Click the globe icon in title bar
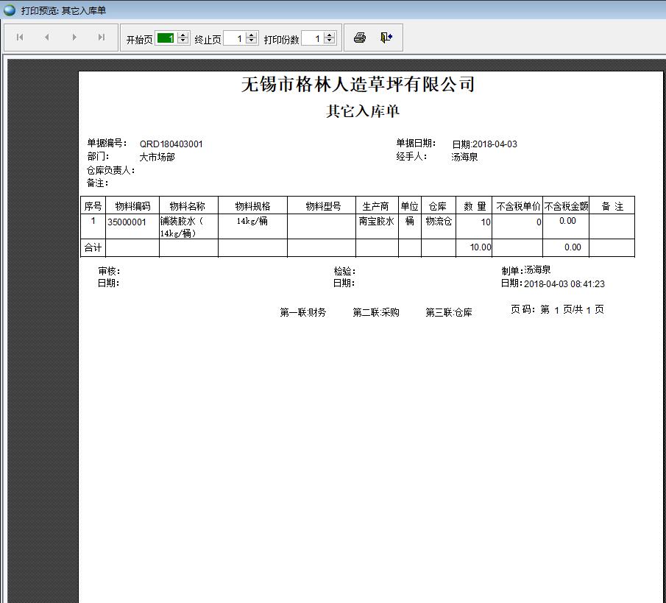Image resolution: width=666 pixels, height=603 pixels. click(10, 10)
